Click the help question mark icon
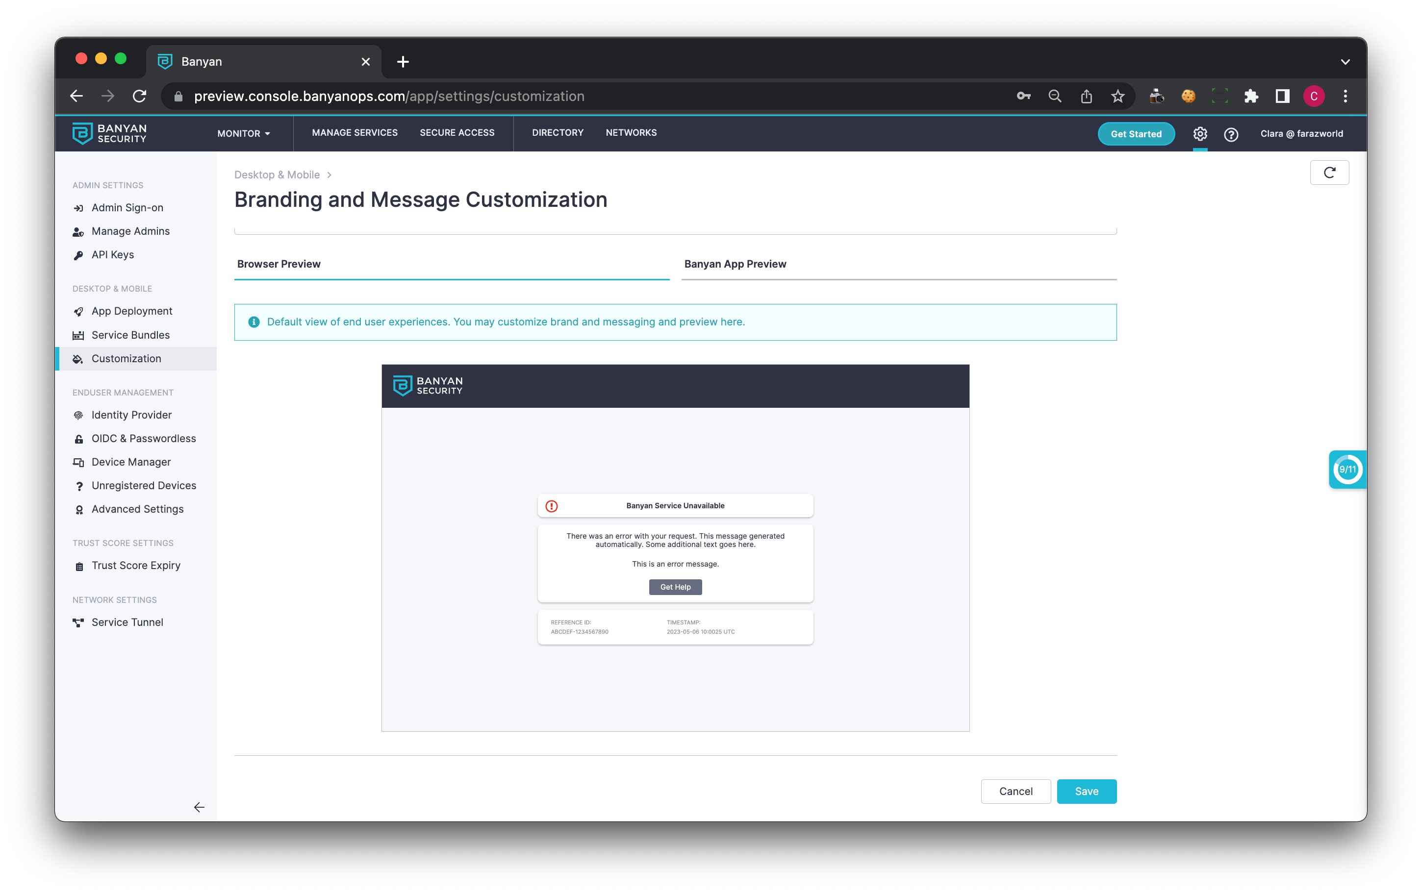 click(1231, 135)
